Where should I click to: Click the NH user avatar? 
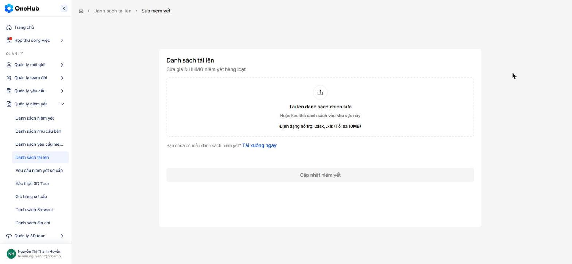[11, 254]
